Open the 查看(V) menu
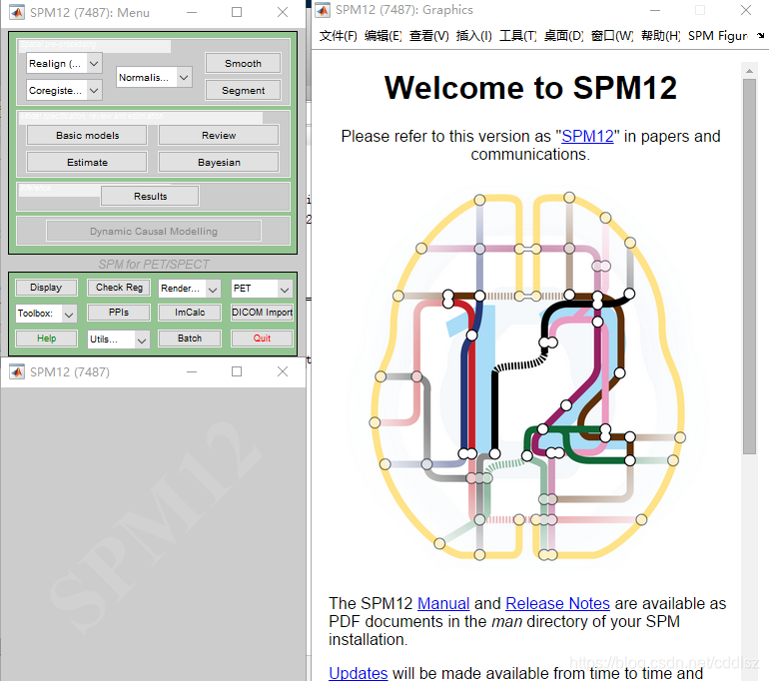 [428, 36]
